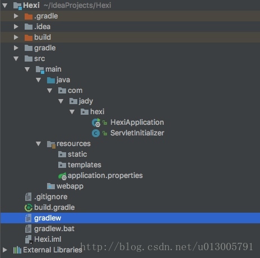Expand the External Libraries node
This screenshot has height=258, width=260.
[5, 250]
